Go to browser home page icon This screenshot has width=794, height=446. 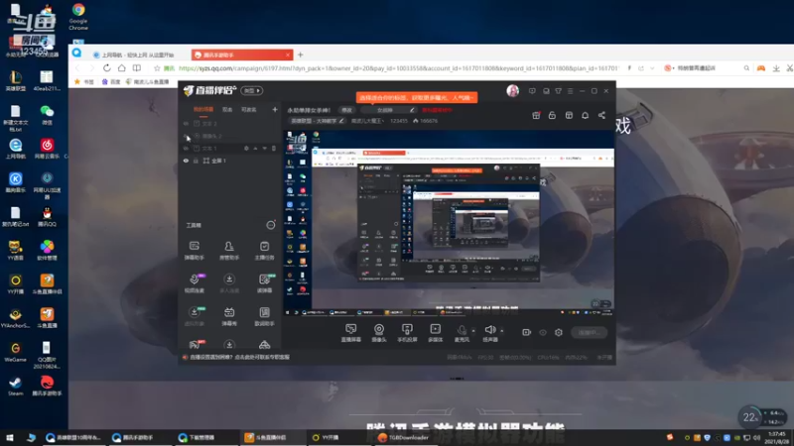coord(121,67)
